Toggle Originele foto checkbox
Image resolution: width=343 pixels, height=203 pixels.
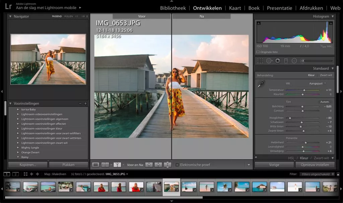click(x=258, y=52)
